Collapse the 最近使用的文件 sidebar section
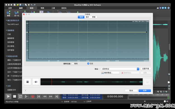 (6, 20)
